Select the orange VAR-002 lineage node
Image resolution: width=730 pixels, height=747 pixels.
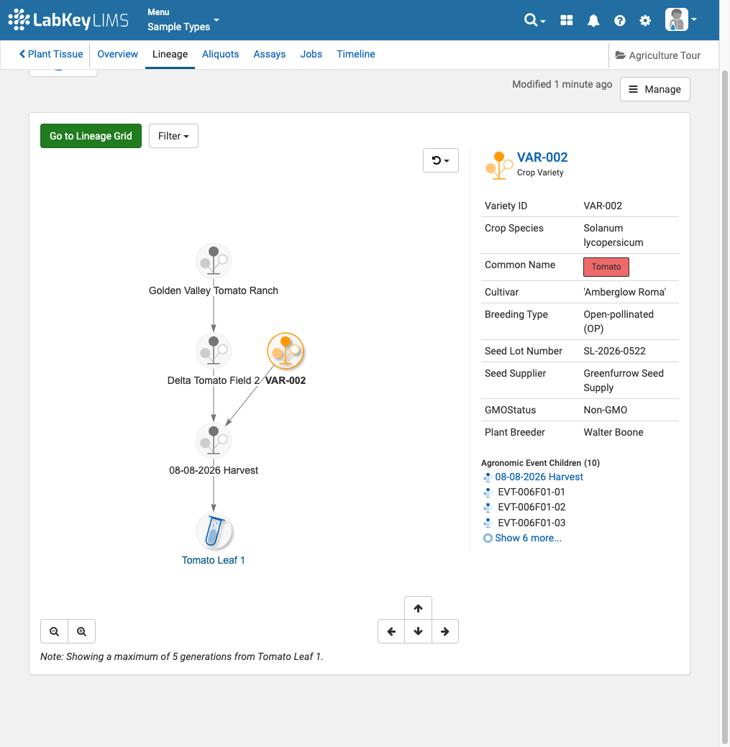[286, 351]
